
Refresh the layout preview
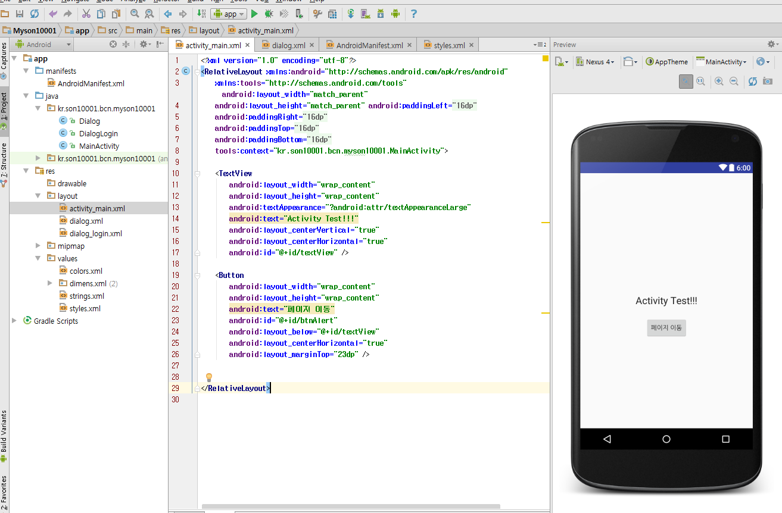753,82
